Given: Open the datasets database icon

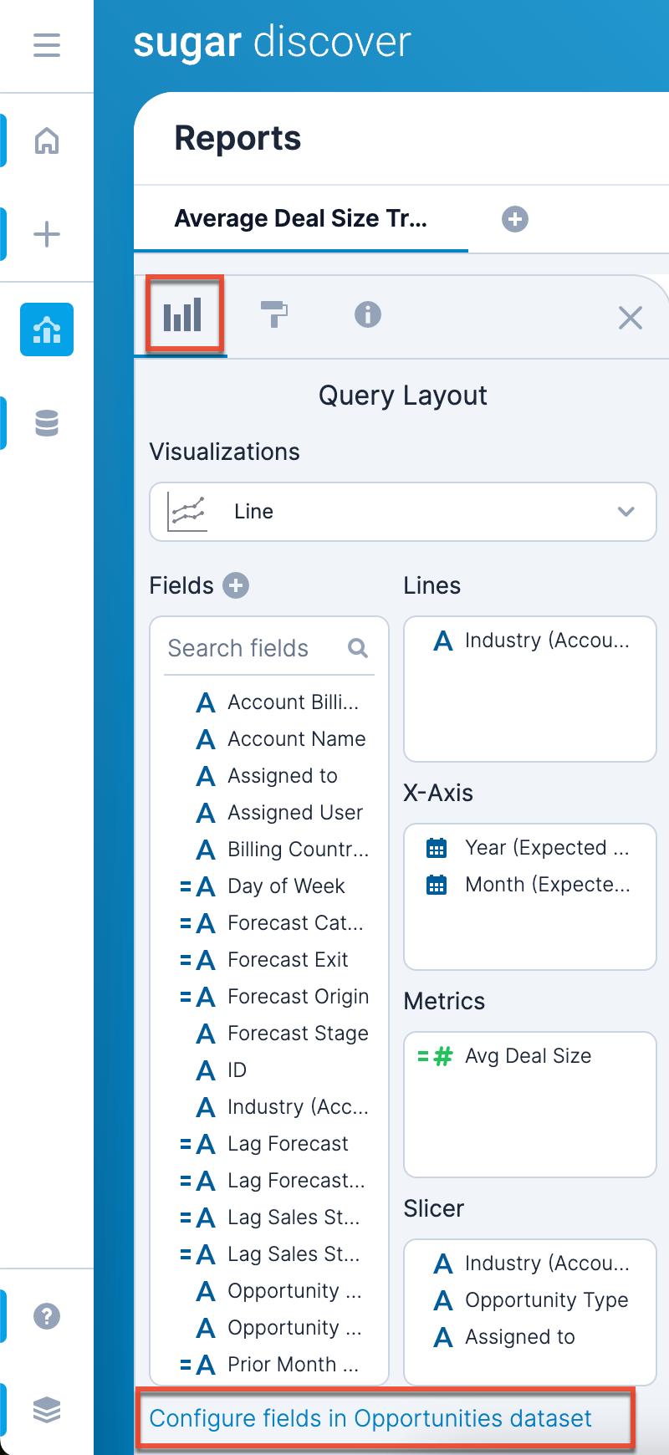Looking at the screenshot, I should coord(47,423).
